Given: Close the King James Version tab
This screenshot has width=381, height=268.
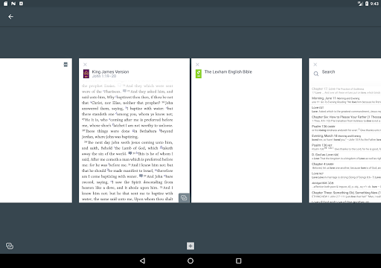Looking at the screenshot, I should [x=85, y=65].
